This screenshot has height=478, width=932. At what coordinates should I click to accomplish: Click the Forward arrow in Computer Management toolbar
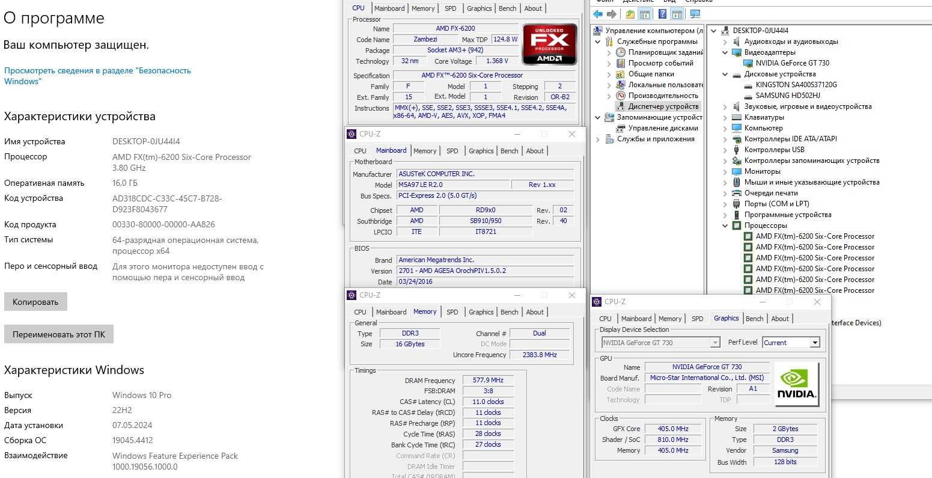611,14
